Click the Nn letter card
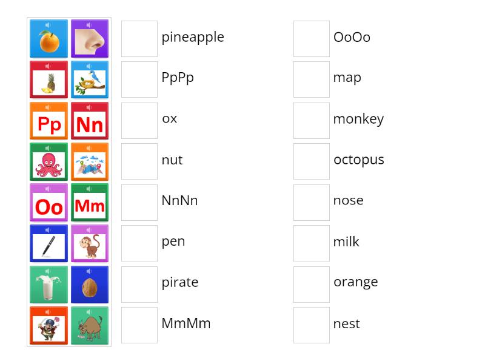This screenshot has height=364, width=485. pyautogui.click(x=90, y=121)
